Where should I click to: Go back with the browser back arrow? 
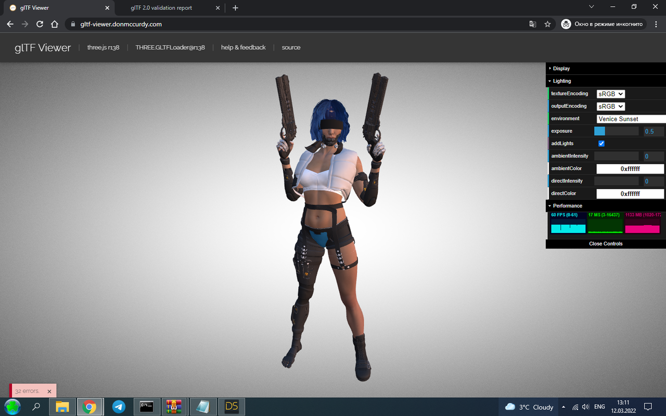[x=10, y=24]
